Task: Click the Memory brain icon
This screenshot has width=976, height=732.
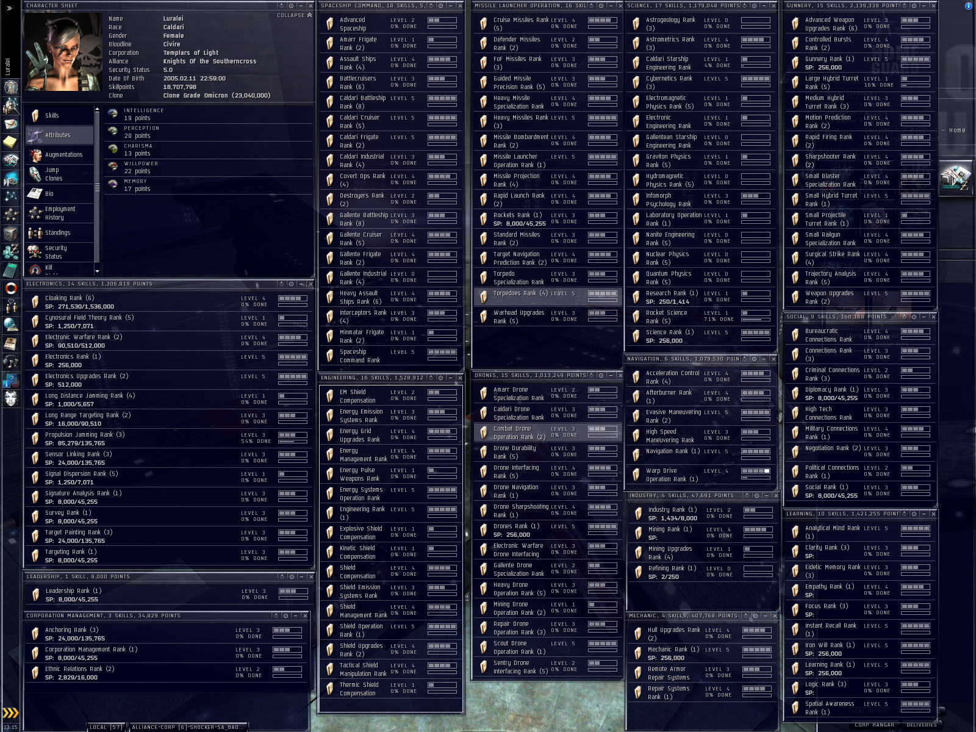Action: point(113,185)
